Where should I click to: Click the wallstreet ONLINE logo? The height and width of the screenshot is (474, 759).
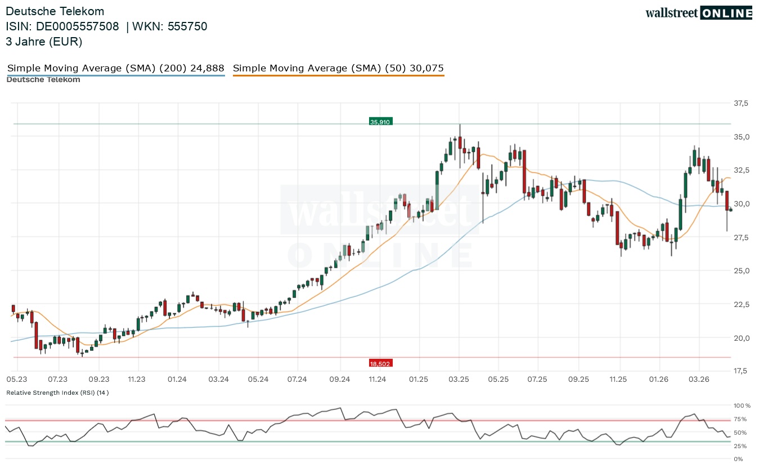pyautogui.click(x=698, y=13)
